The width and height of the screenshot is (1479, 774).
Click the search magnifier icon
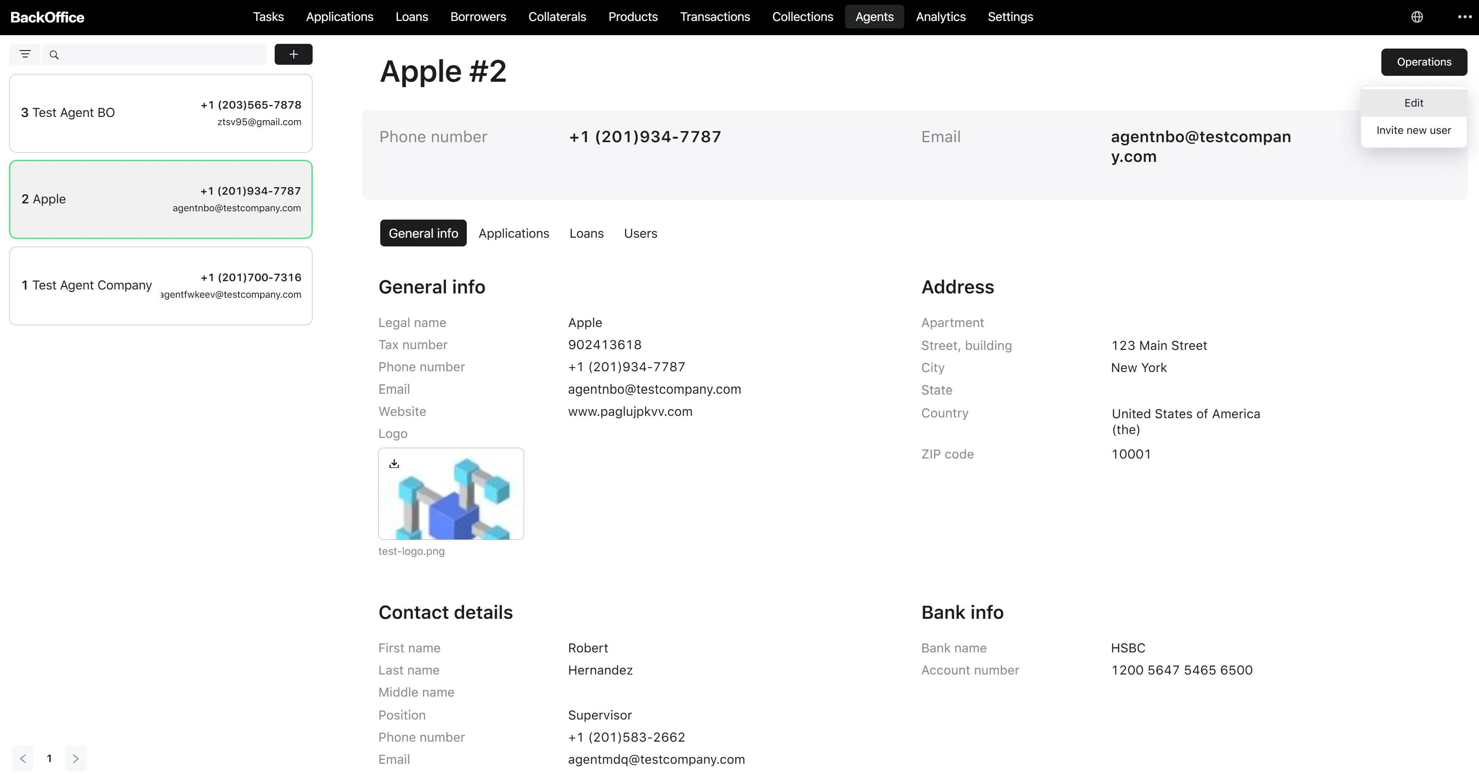tap(55, 55)
